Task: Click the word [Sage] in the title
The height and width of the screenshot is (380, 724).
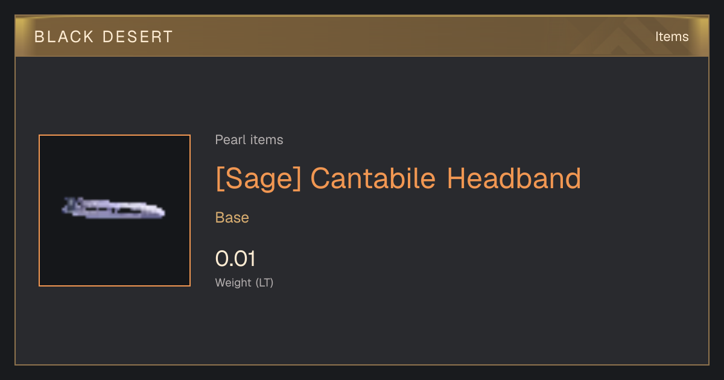Action: (x=258, y=179)
